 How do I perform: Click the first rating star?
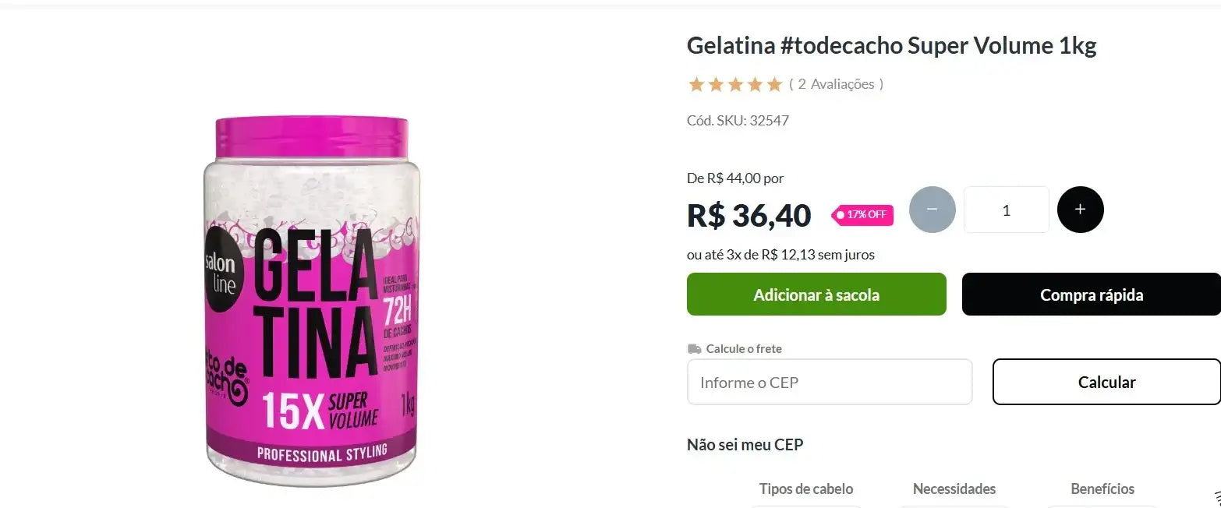click(x=696, y=84)
